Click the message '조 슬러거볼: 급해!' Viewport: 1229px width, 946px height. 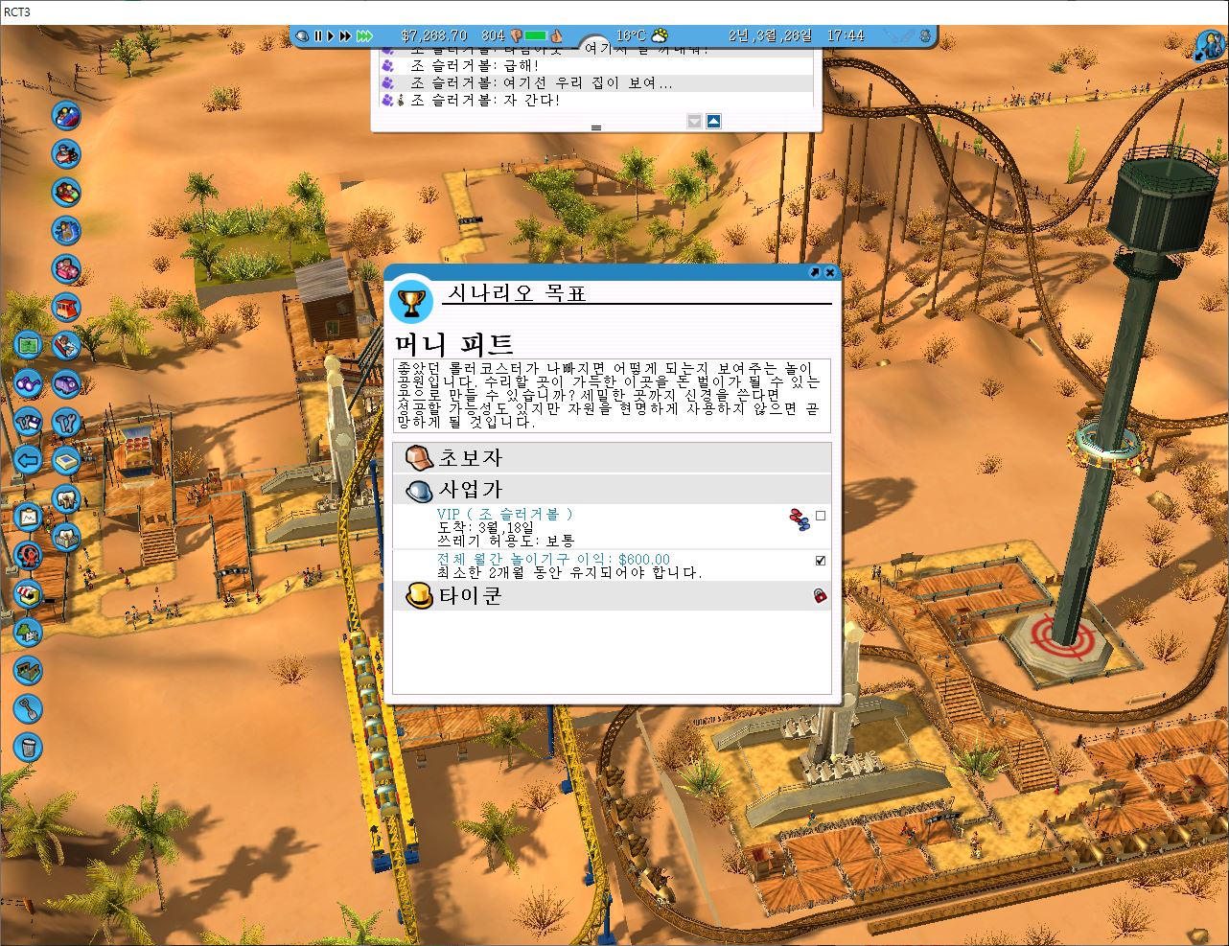click(475, 65)
